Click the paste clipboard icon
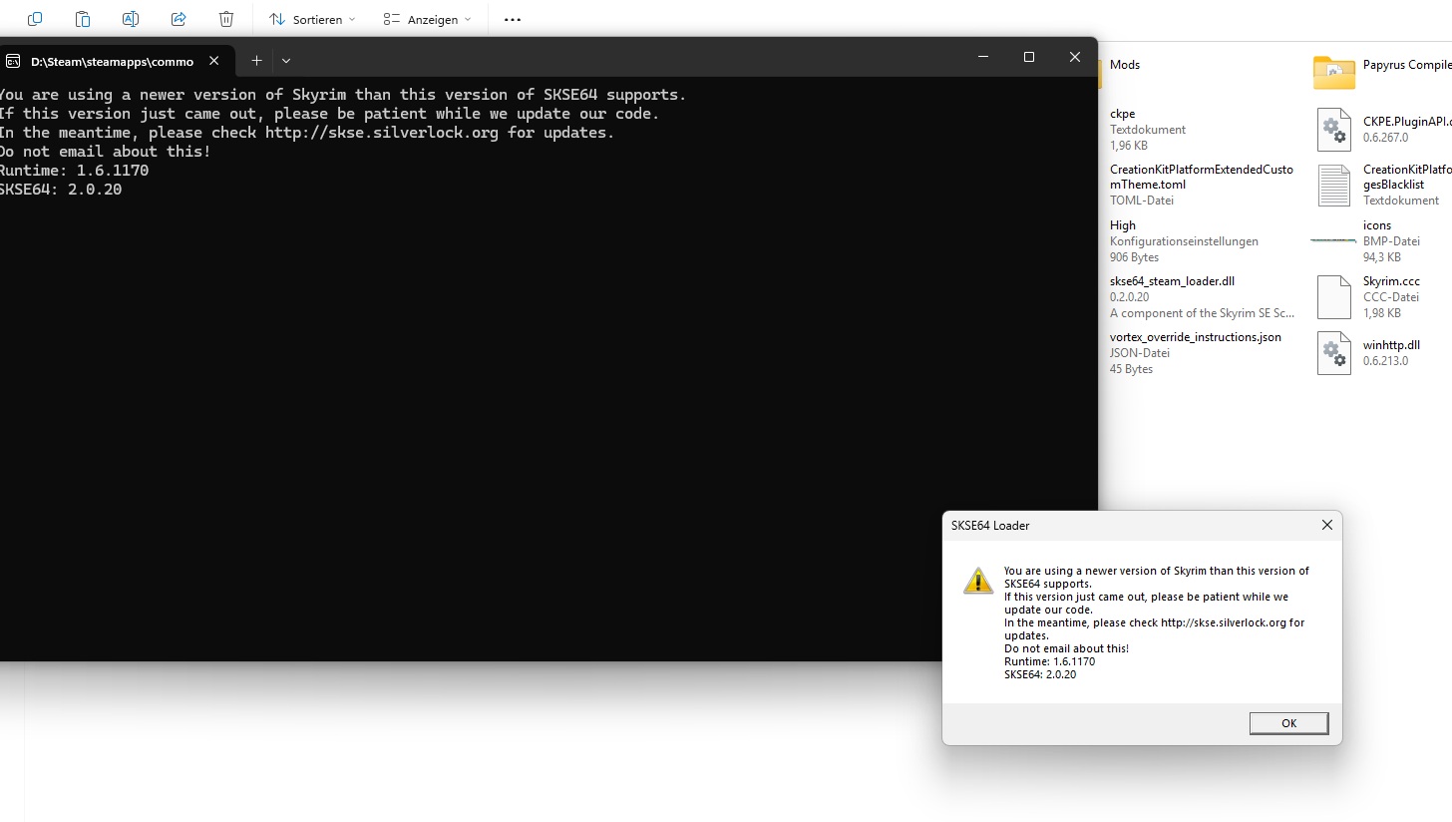The width and height of the screenshot is (1452, 822). pyautogui.click(x=83, y=19)
